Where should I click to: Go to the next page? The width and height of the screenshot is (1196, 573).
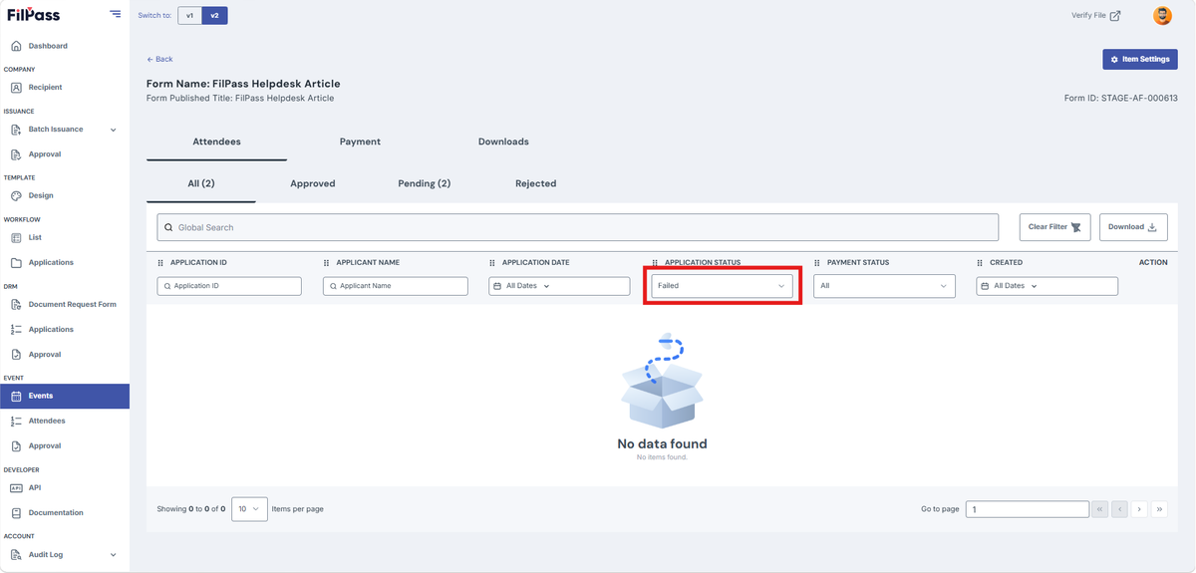click(1139, 509)
